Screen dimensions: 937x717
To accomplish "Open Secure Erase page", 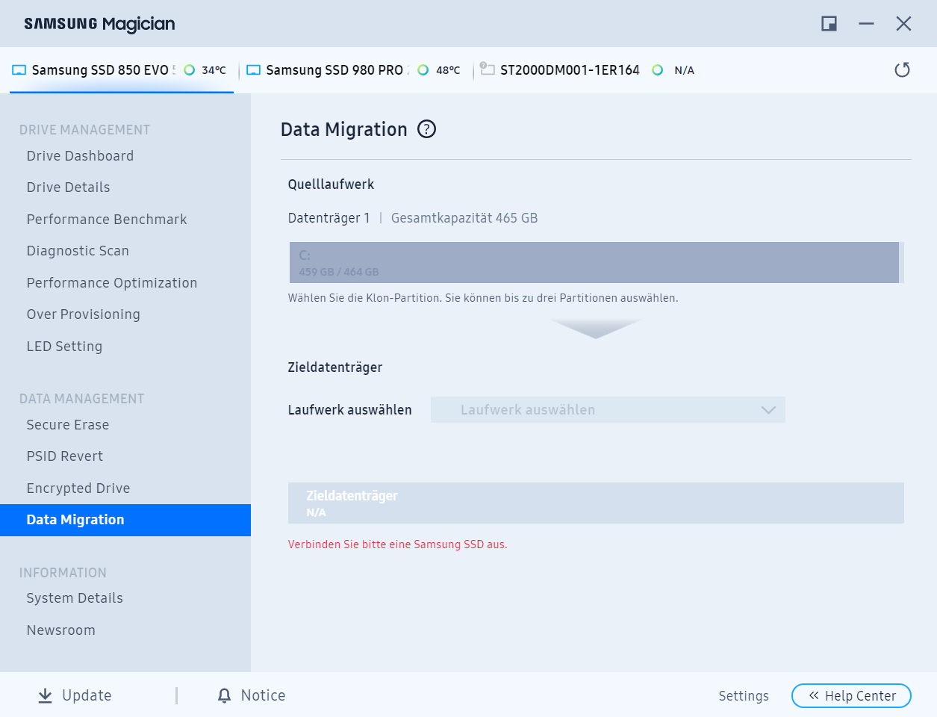I will click(x=68, y=424).
